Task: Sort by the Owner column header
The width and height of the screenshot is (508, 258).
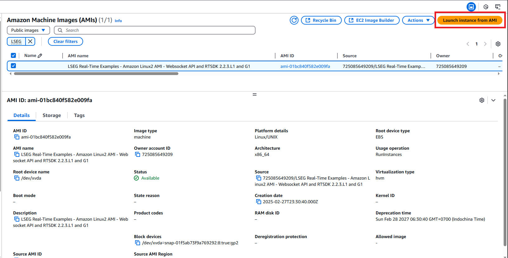Action: click(x=443, y=56)
